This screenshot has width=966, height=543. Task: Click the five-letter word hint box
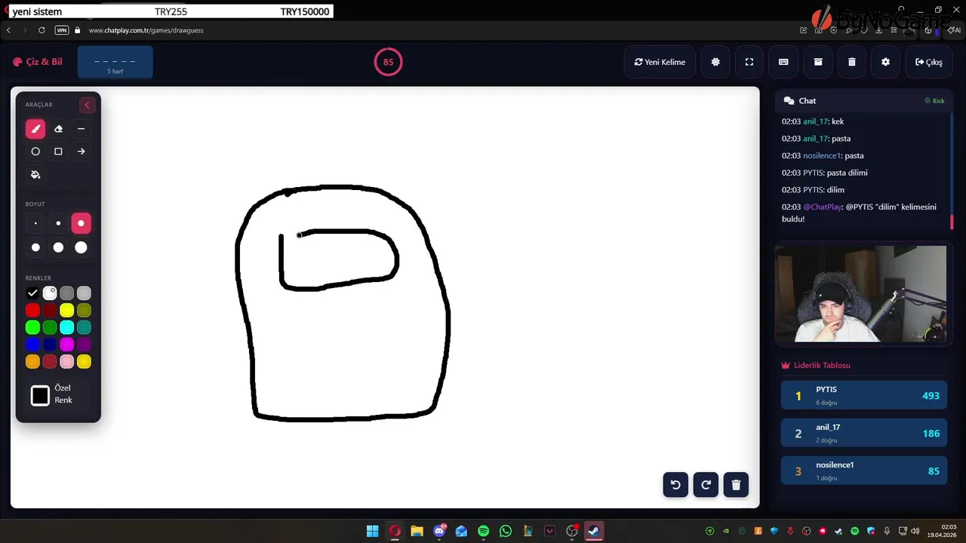pyautogui.click(x=115, y=63)
